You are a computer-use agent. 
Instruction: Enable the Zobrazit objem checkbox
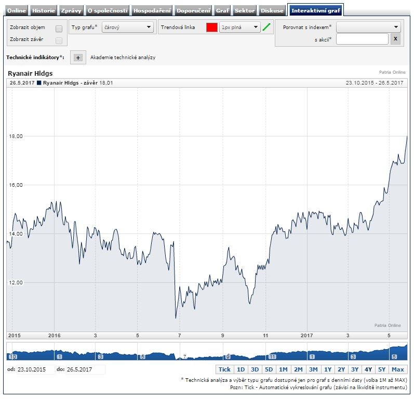pos(59,29)
